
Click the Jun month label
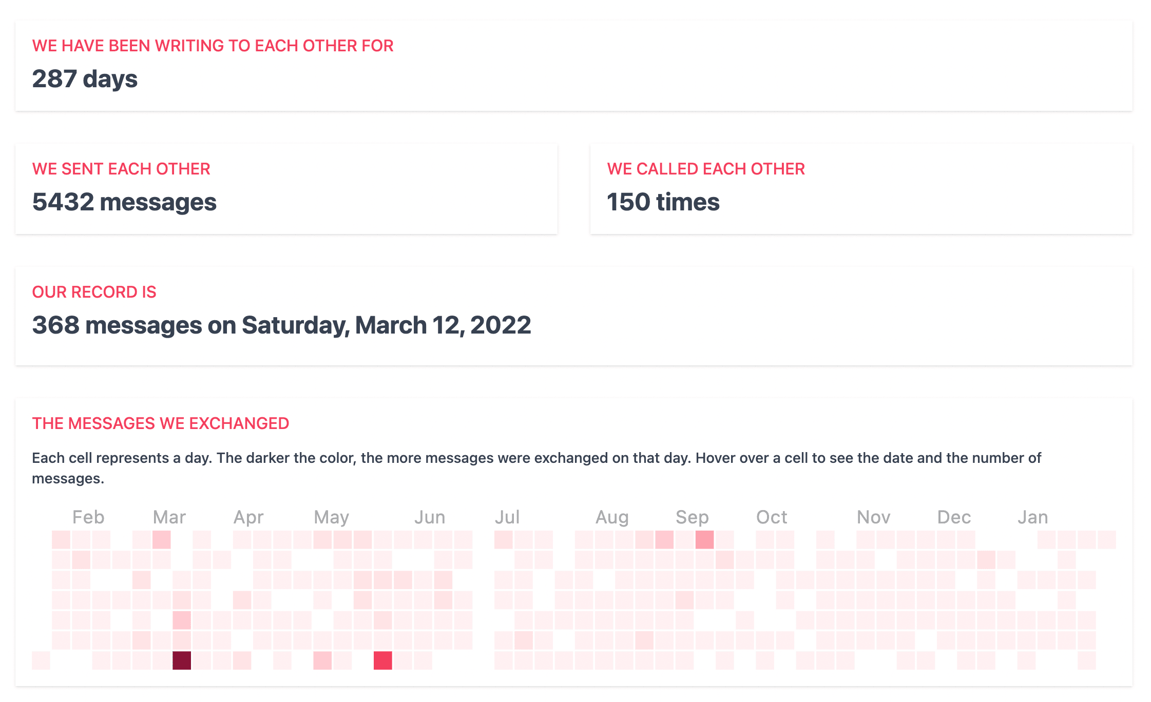pyautogui.click(x=430, y=517)
